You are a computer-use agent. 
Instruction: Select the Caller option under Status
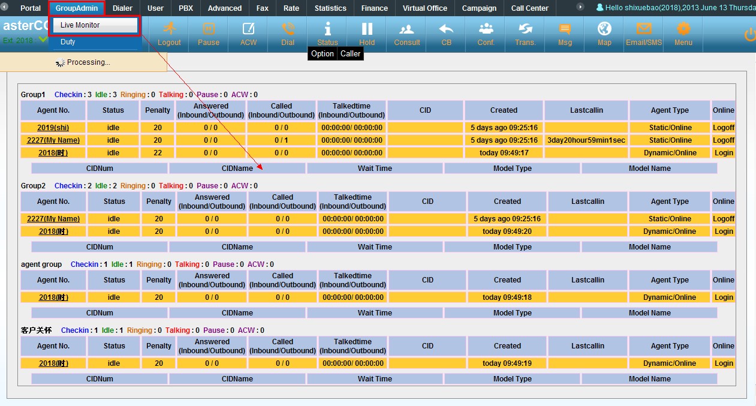coord(350,54)
